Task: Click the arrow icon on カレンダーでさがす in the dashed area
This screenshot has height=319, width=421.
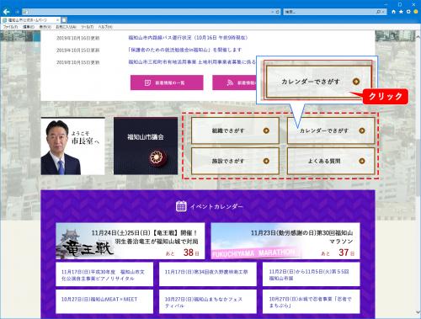Action: click(x=362, y=130)
